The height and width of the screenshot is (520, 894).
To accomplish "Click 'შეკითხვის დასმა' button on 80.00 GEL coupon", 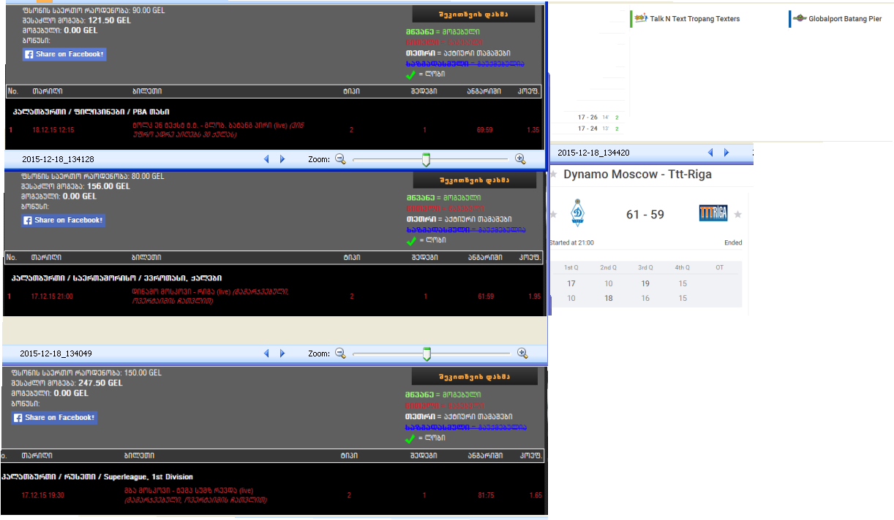I will (473, 180).
